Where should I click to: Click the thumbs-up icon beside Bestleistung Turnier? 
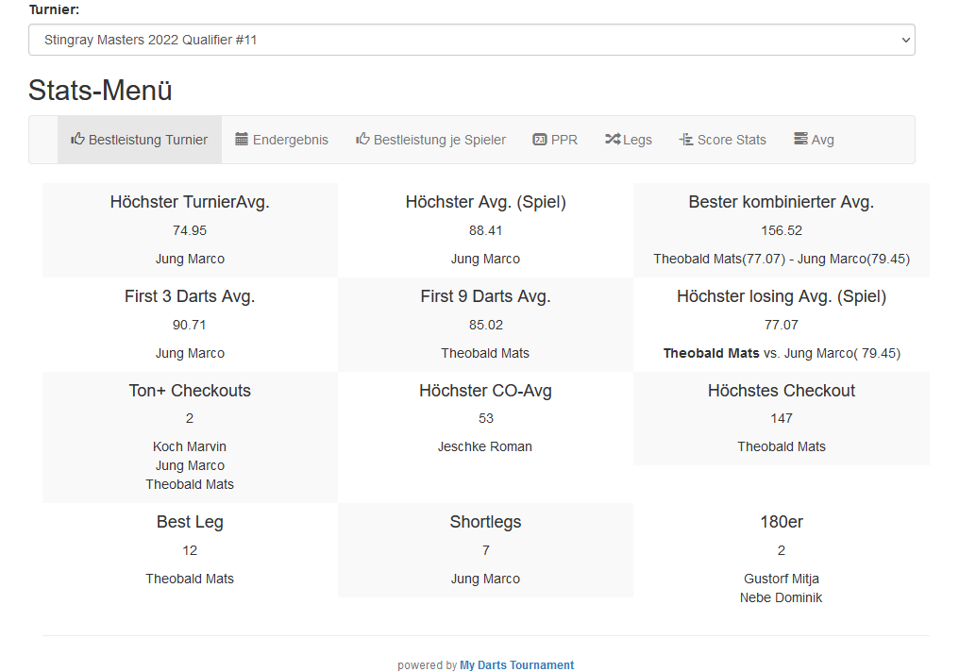tap(77, 140)
